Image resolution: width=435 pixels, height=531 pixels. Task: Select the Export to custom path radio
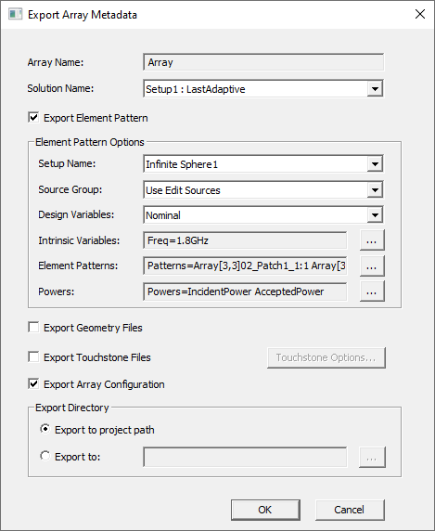(45, 456)
